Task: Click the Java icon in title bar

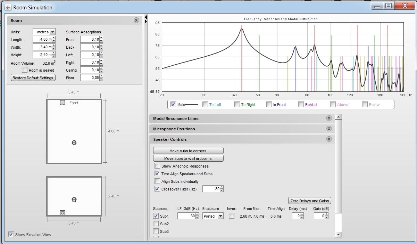Action: 8,7
